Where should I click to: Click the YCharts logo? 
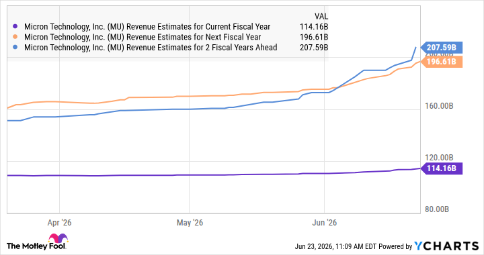[x=446, y=246]
